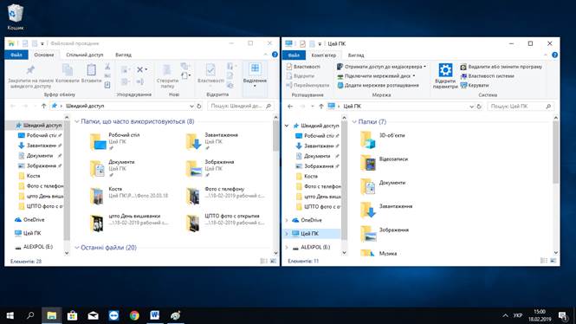This screenshot has width=576, height=324.
Task: Expand the Останні файли (20) group
Action: pyautogui.click(x=77, y=248)
